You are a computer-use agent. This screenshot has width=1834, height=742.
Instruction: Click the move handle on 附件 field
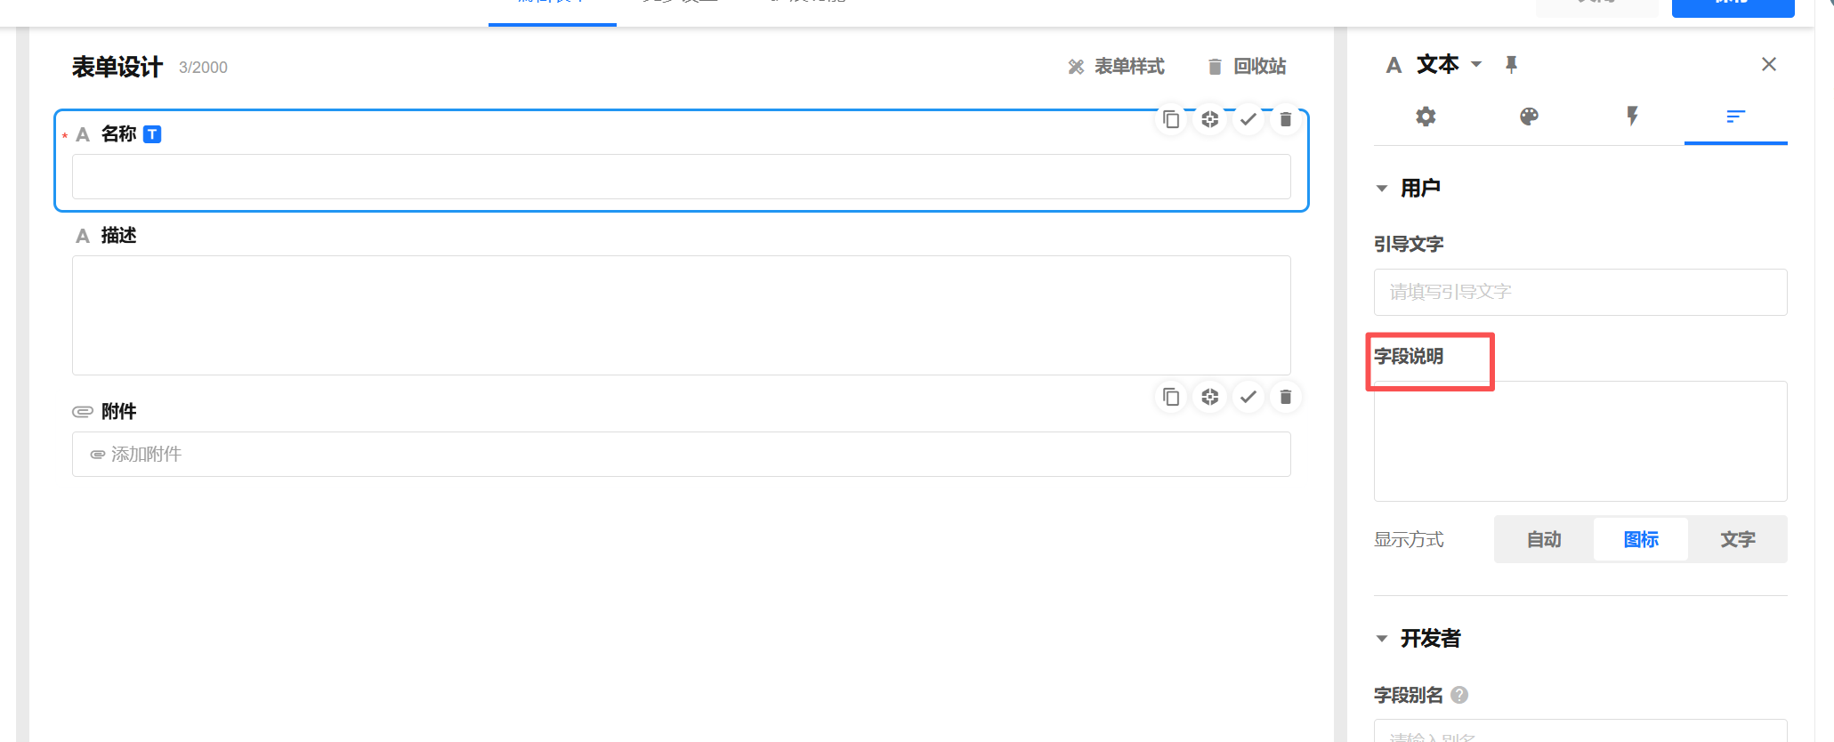pos(1210,397)
